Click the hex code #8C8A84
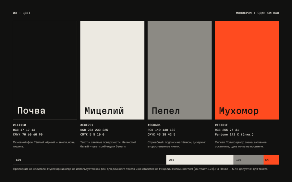Image resolution: width=292 pixels, height=182 pixels. pos(154,125)
